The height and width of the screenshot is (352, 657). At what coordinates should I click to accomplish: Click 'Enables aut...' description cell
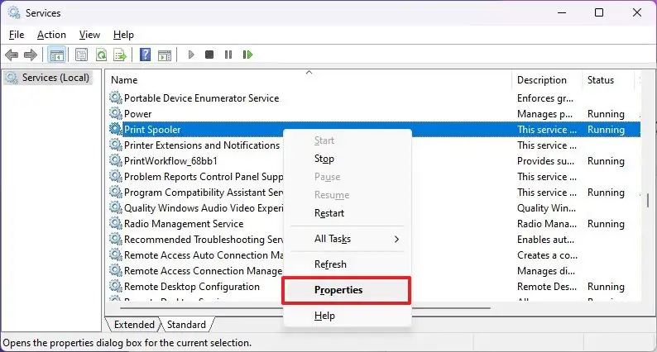tap(545, 240)
